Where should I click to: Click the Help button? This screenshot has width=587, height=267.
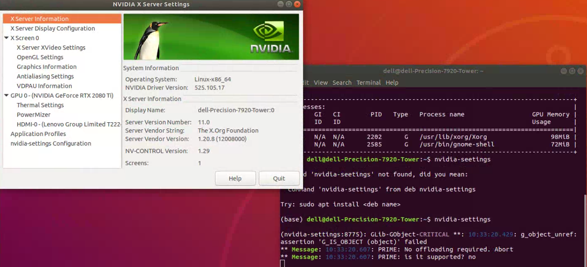(235, 178)
